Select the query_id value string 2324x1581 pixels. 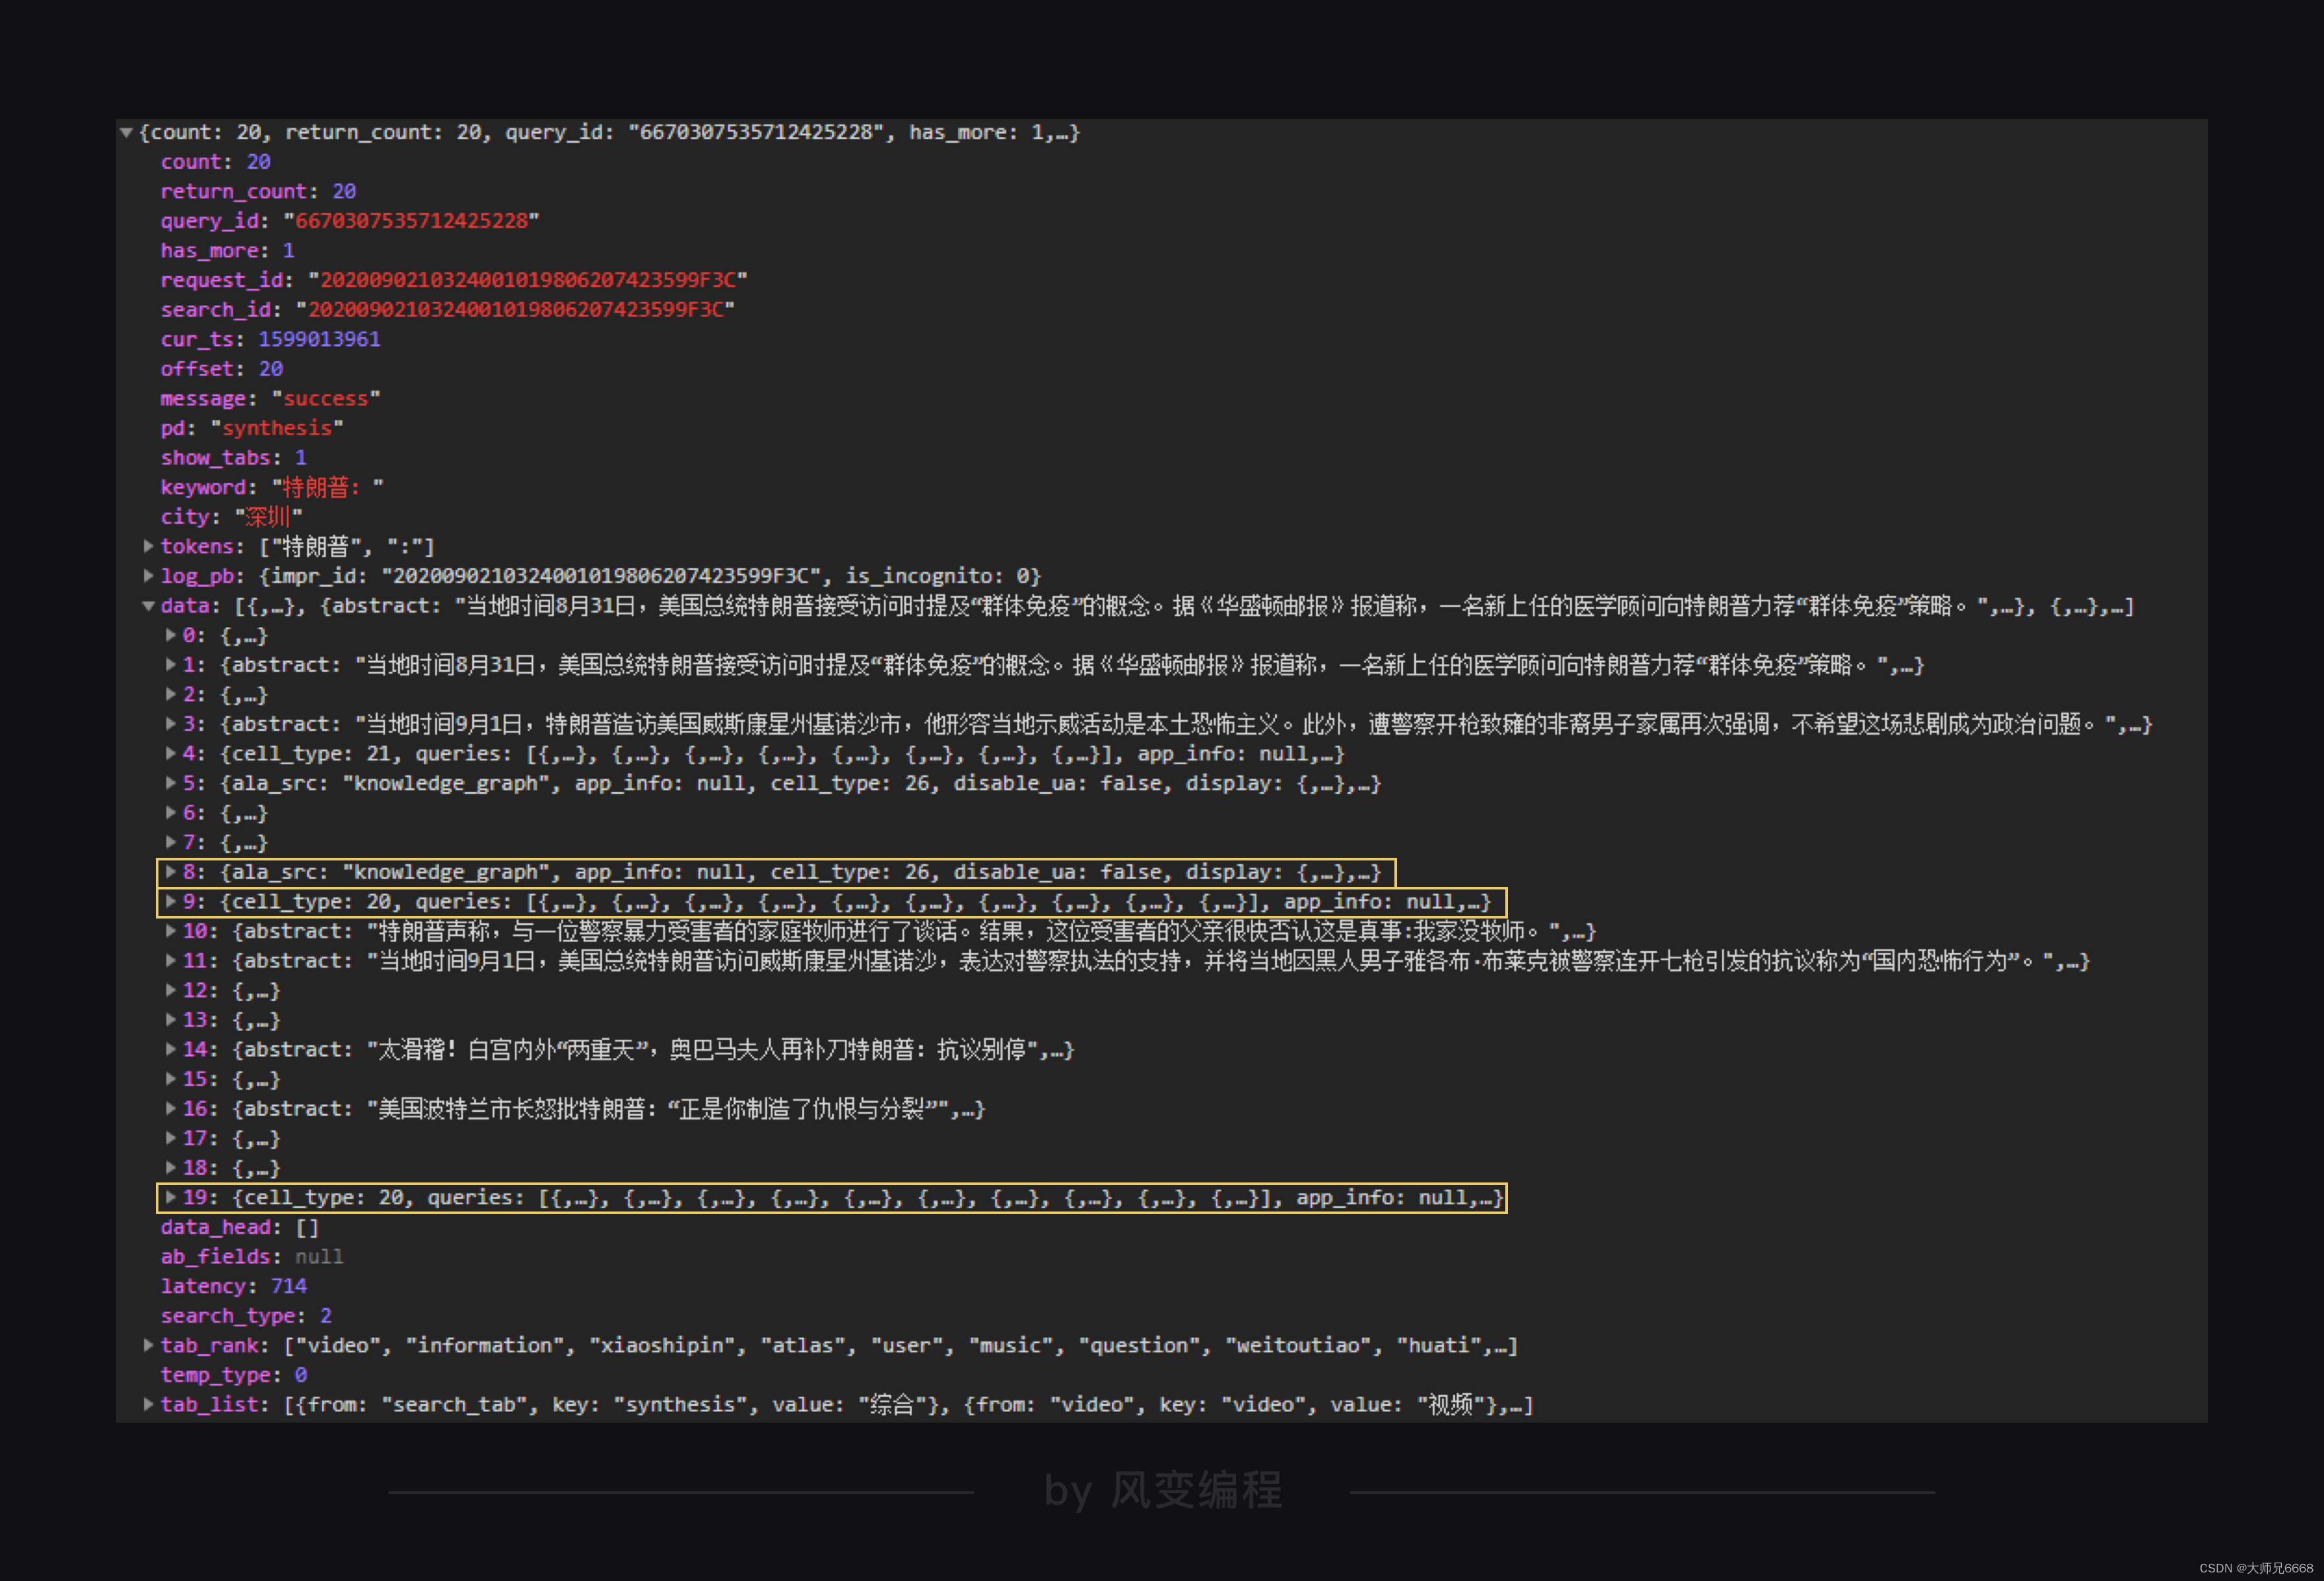tap(411, 221)
